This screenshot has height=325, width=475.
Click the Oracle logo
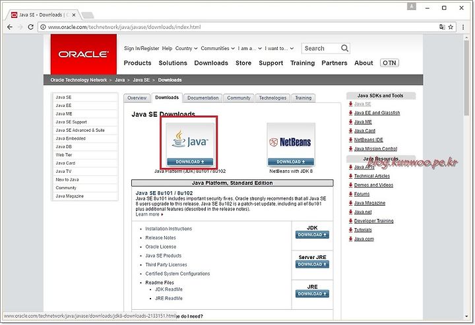[x=84, y=54]
